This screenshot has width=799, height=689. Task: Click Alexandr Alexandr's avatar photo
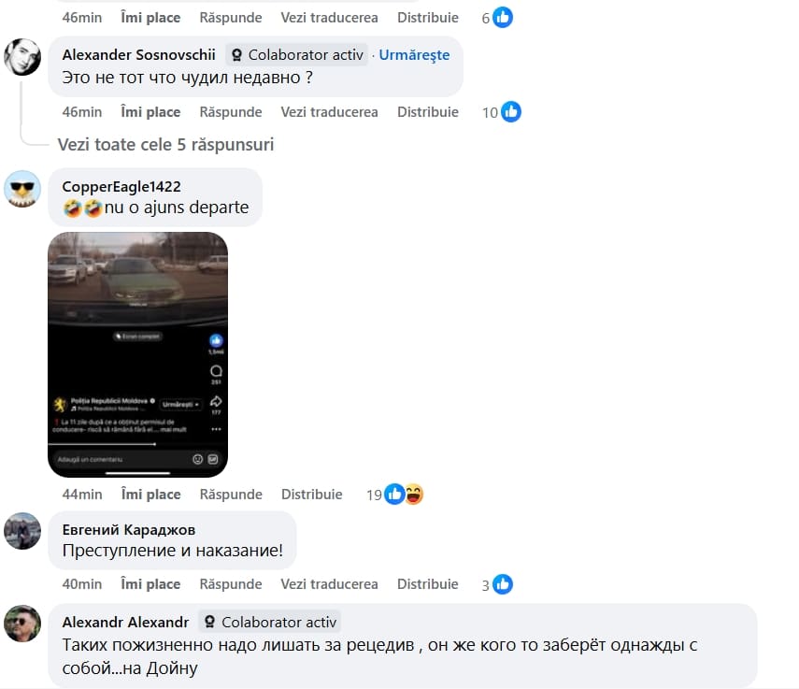point(22,624)
